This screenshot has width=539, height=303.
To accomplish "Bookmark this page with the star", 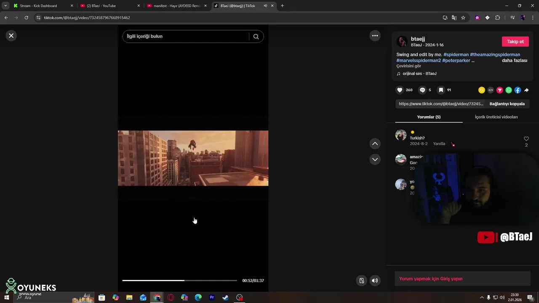I will [463, 18].
